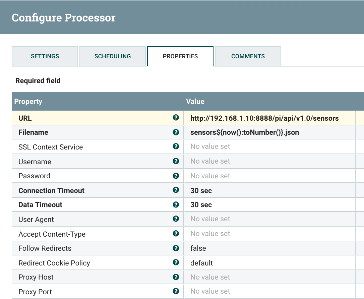Viewport: 364px width, 299px height.
Task: View Connection Timeout property help
Action: (x=176, y=190)
